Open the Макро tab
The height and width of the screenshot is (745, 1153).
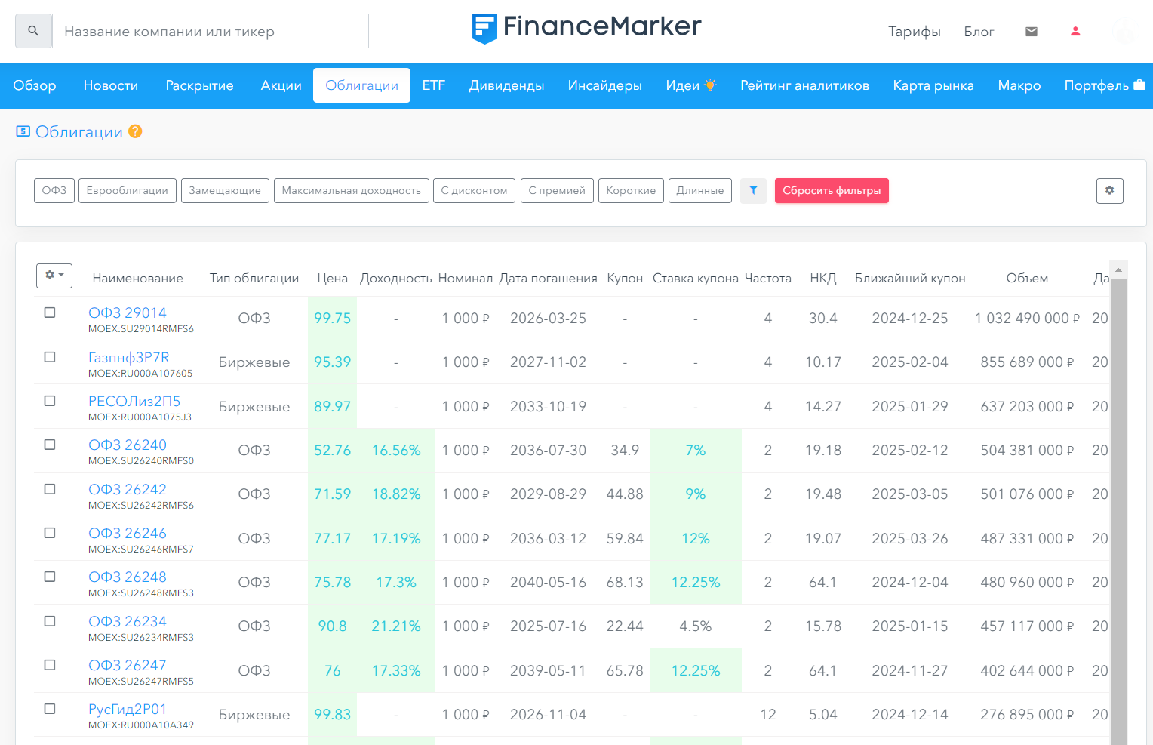pos(1019,85)
